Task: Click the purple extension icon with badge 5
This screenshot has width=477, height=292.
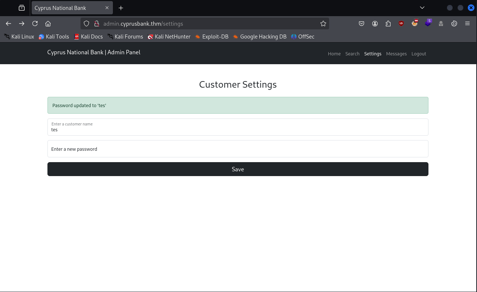Action: point(428,23)
